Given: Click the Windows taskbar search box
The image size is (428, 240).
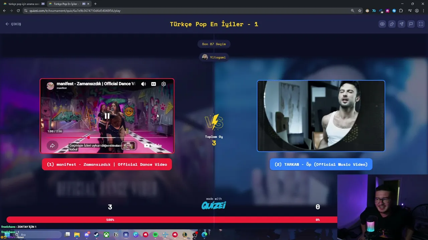Looking at the screenshot, I should 37,235.
